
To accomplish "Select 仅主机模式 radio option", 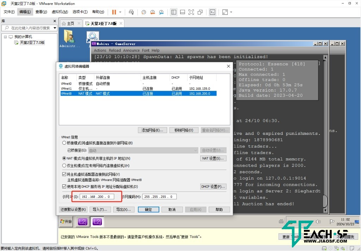I will point(64,165).
